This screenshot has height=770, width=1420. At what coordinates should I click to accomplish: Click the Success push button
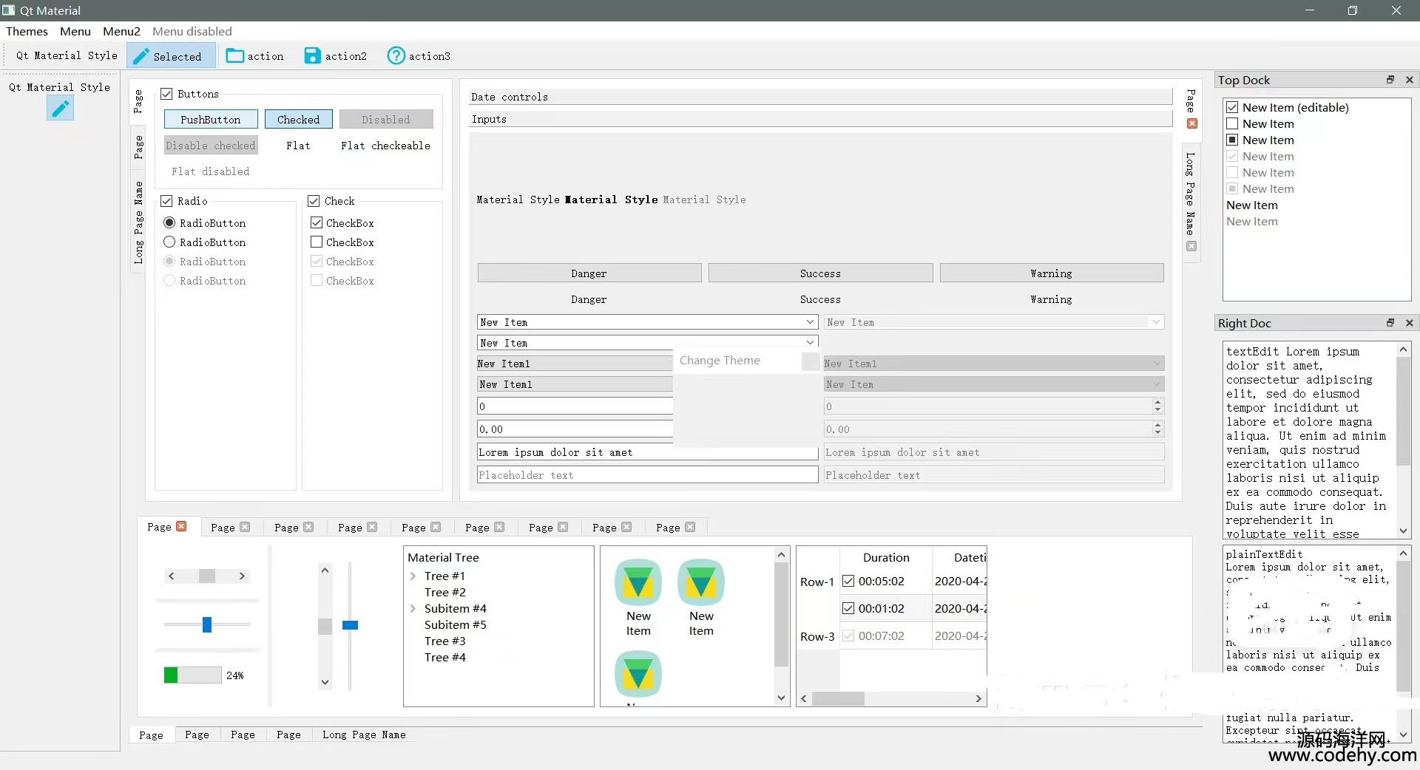tap(820, 273)
